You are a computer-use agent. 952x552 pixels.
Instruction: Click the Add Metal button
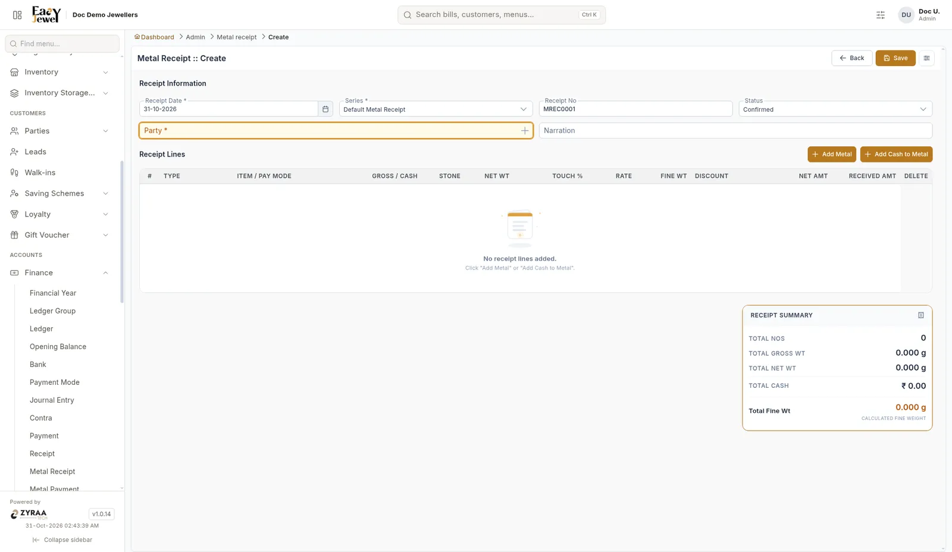coord(832,154)
